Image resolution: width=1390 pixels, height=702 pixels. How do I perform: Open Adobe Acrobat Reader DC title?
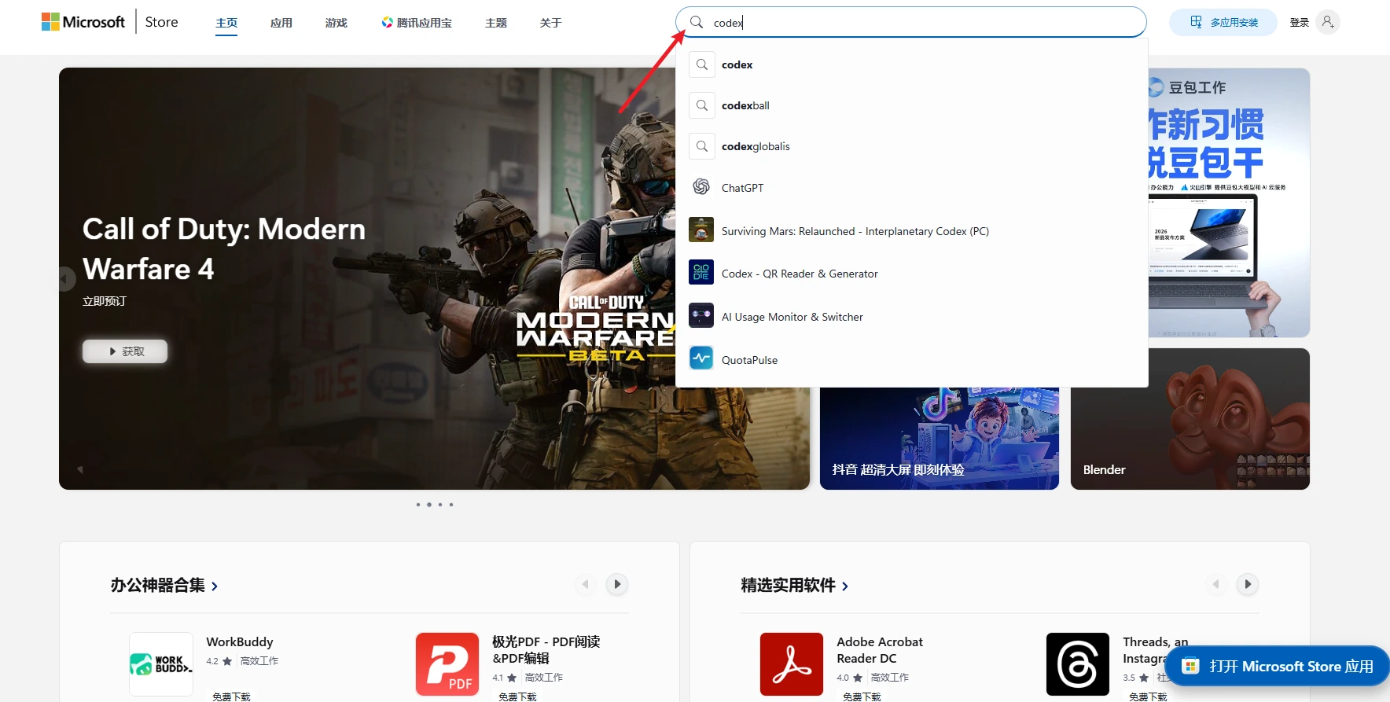click(880, 650)
